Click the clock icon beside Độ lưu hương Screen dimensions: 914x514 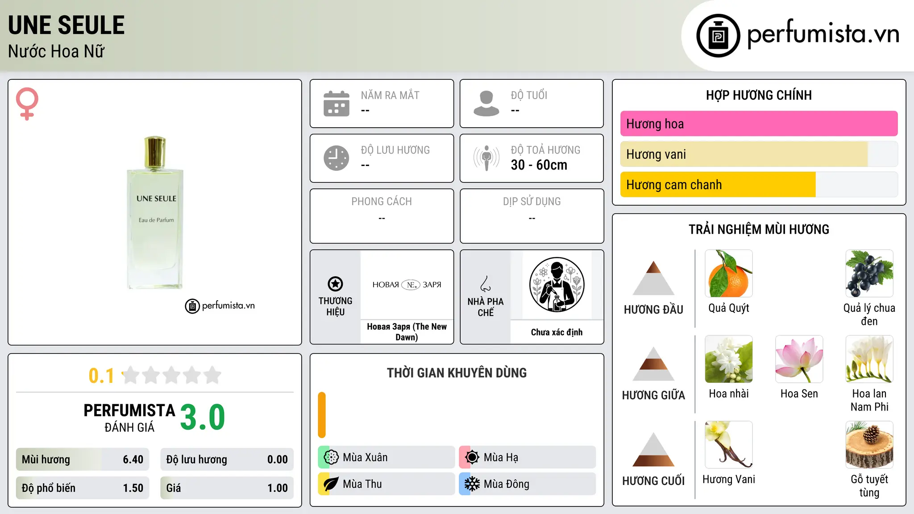click(337, 158)
